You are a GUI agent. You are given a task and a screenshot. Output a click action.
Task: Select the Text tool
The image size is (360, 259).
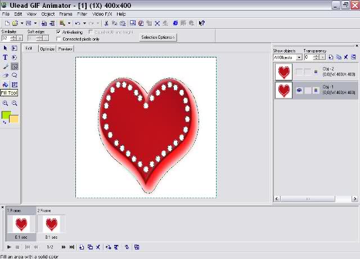(x=5, y=57)
